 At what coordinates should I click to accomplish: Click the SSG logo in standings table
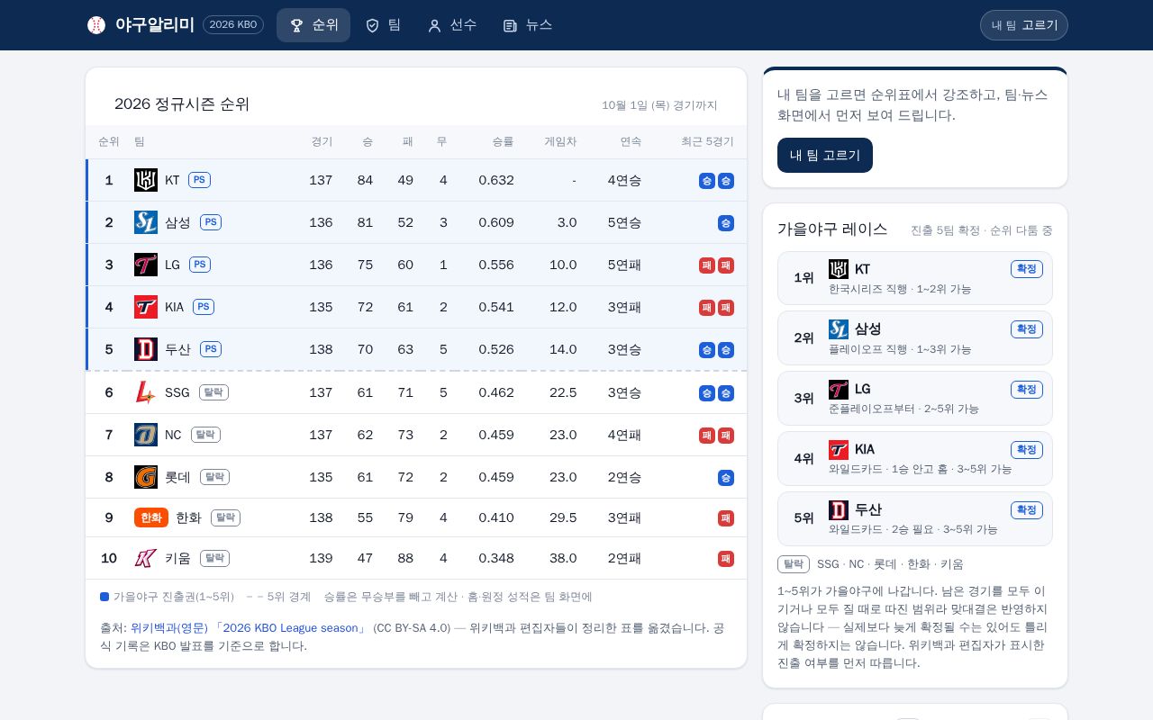click(146, 392)
